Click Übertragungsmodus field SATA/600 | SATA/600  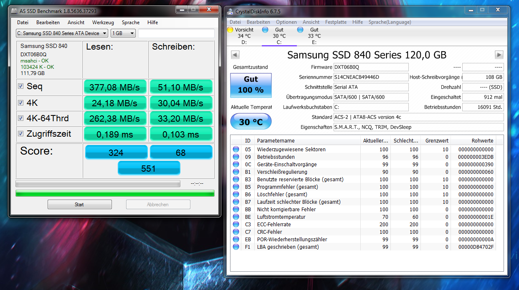click(371, 97)
